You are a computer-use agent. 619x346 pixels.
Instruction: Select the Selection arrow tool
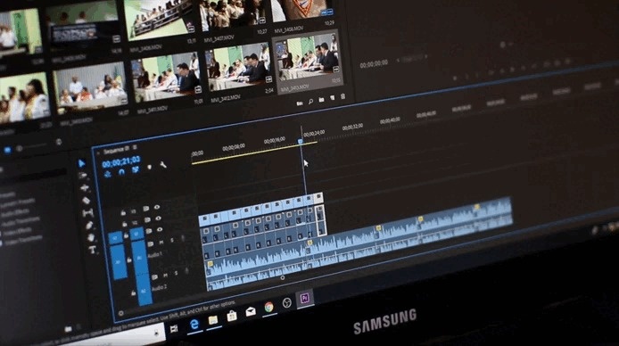coord(81,163)
